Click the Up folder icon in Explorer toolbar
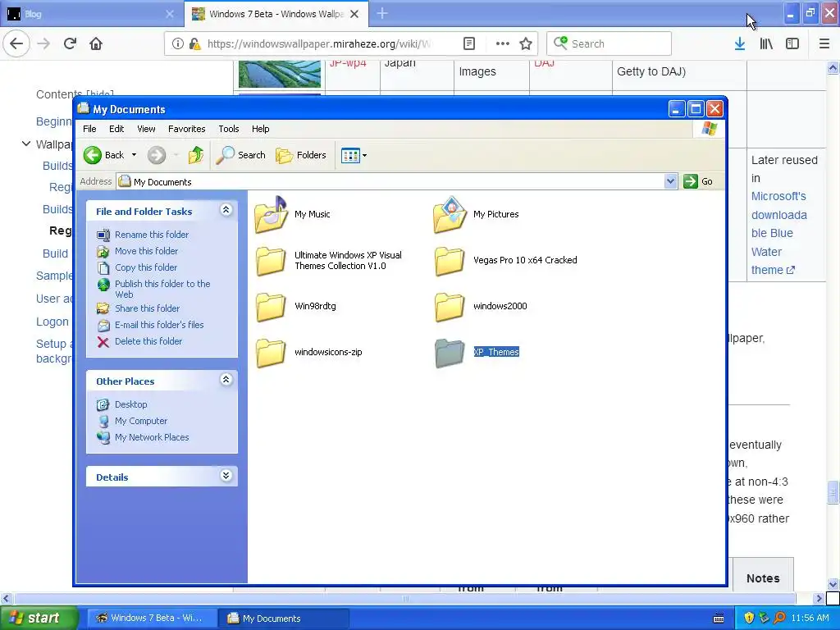840x630 pixels. pyautogui.click(x=195, y=155)
